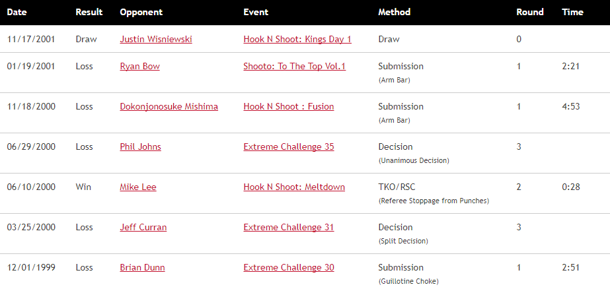This screenshot has width=610, height=289.
Task: Open Justin Wisniewski fighter link
Action: tap(156, 39)
